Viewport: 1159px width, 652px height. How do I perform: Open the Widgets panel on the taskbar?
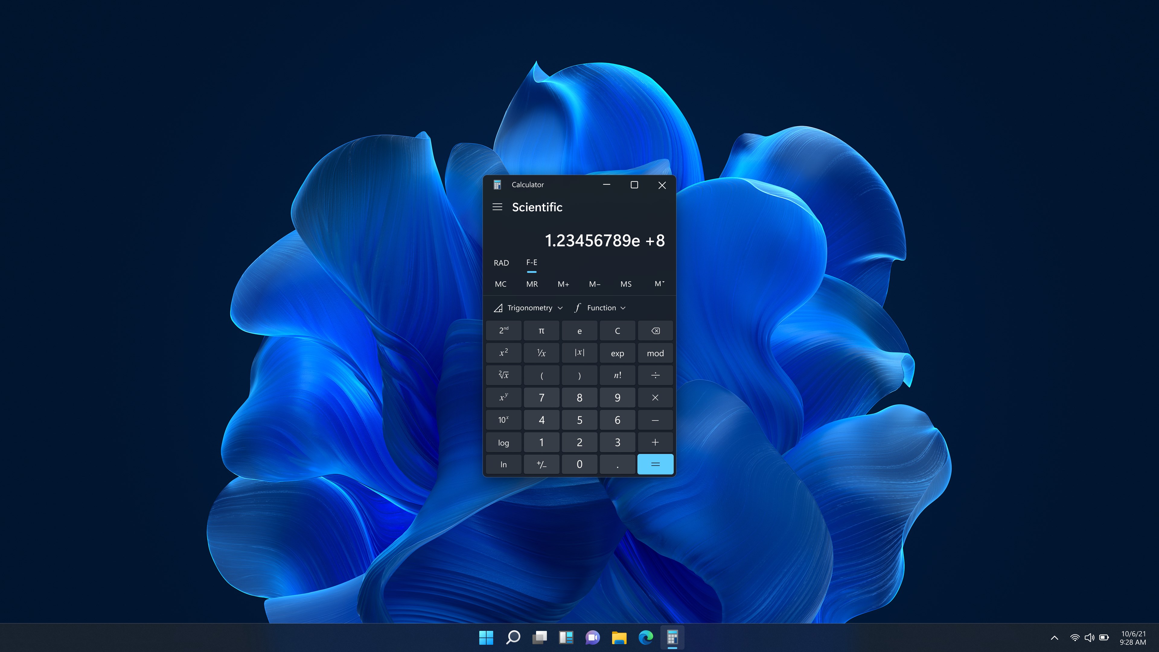point(566,638)
